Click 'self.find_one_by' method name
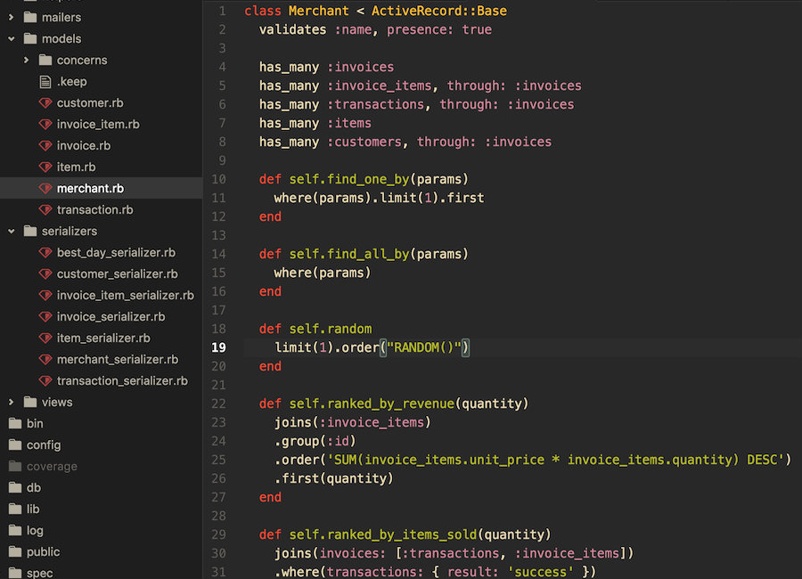Image resolution: width=802 pixels, height=579 pixels. 349,180
